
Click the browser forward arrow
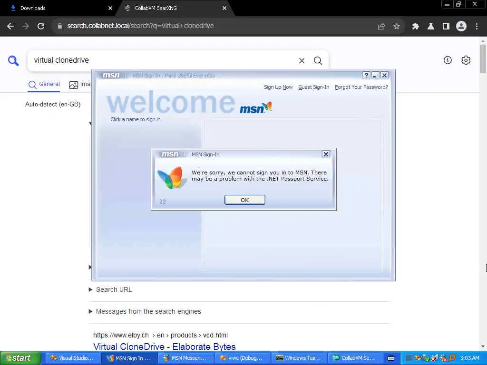tap(26, 26)
